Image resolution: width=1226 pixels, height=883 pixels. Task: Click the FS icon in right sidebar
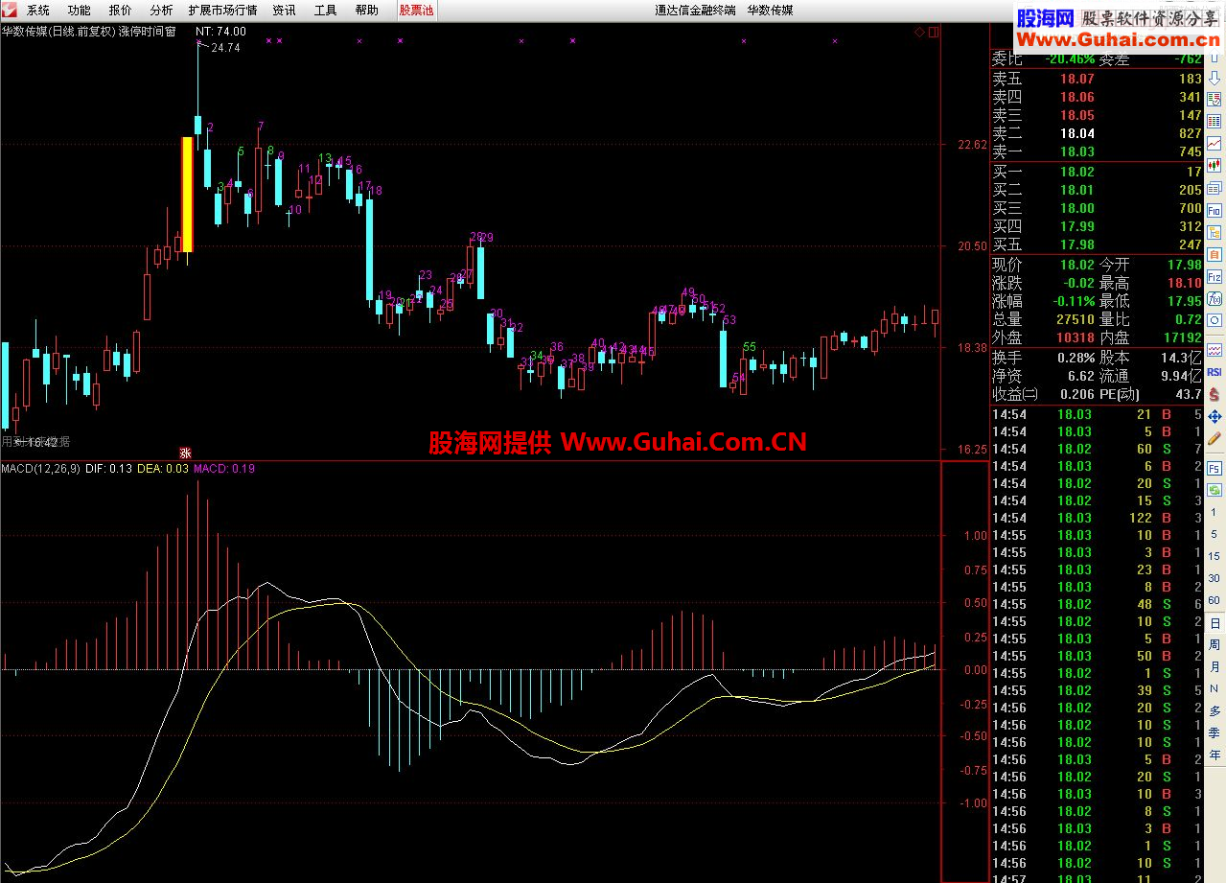(x=1214, y=468)
